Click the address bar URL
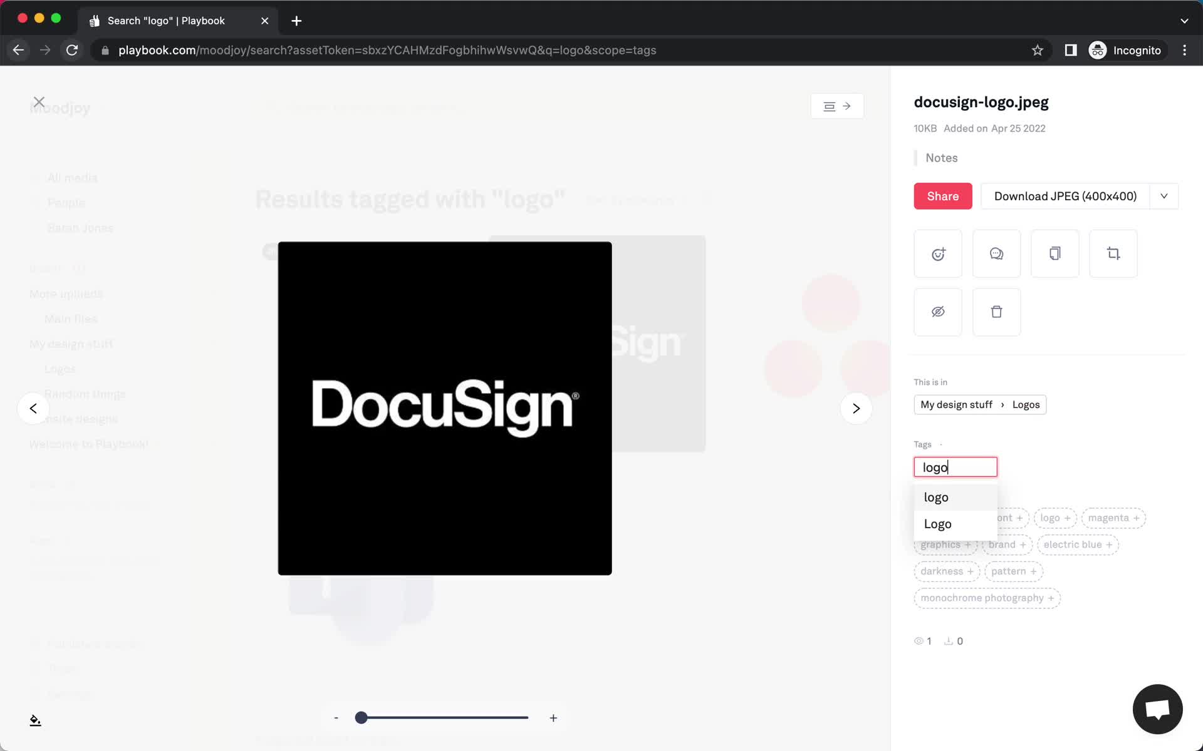Screen dimensions: 1203x751 387,50
